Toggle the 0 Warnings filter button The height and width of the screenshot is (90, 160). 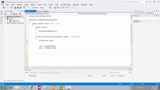[x=44, y=73]
